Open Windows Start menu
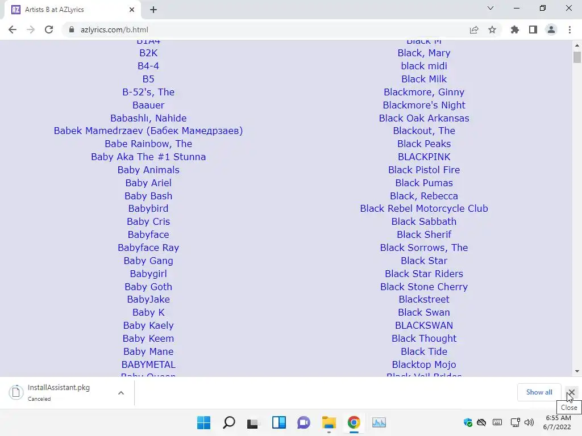Viewport: 582px width, 436px height. pos(204,422)
